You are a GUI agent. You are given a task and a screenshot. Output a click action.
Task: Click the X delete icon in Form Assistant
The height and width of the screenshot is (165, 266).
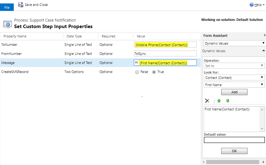[207, 101]
